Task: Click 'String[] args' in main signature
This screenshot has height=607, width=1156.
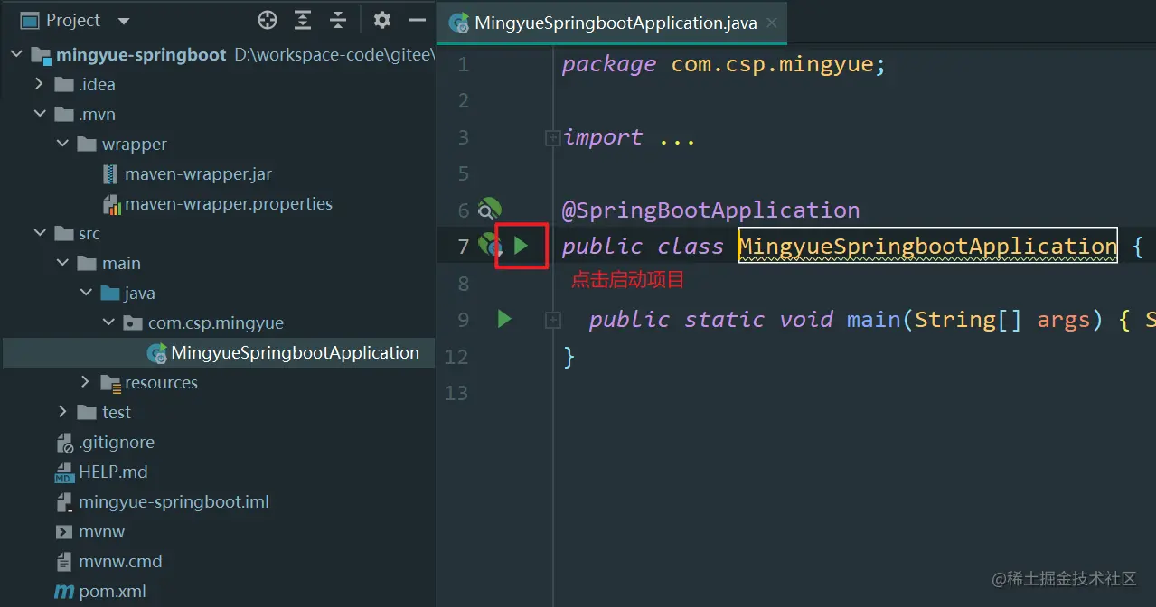Action: click(1002, 320)
